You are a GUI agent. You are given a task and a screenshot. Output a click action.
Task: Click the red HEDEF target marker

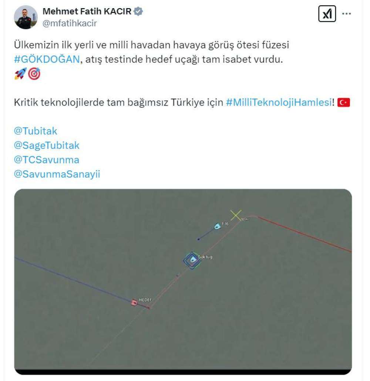[x=134, y=303]
